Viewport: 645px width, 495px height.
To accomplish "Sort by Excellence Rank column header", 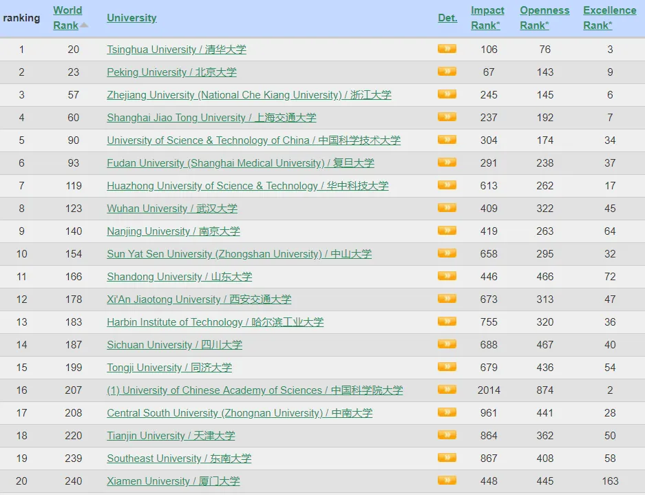I will 610,18.
